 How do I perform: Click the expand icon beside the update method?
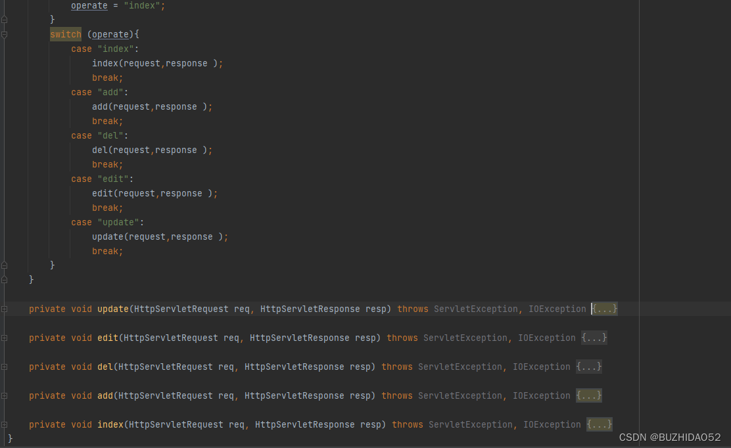point(4,309)
